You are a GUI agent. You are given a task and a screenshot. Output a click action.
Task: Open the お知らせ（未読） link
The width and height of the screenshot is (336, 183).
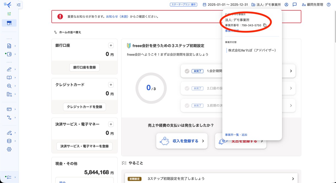(x=117, y=17)
